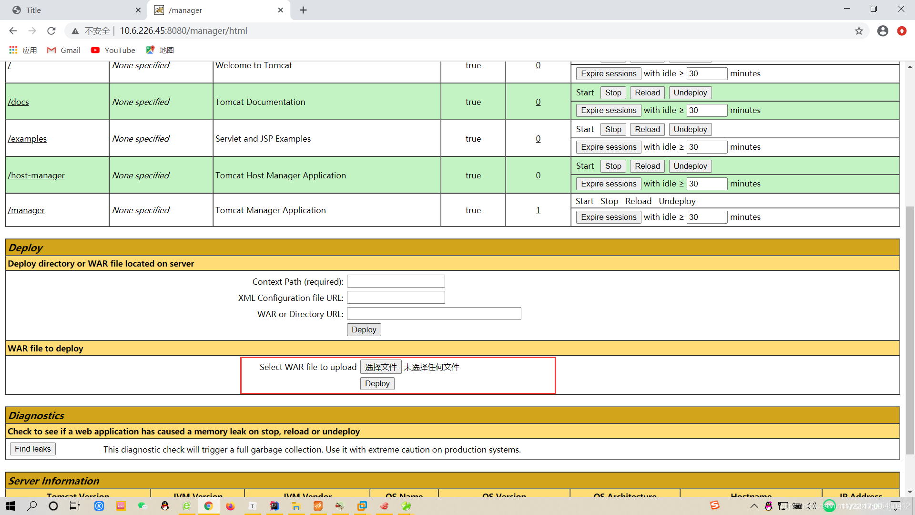This screenshot has height=515, width=915.
Task: Open the Chrome profile avatar menu
Action: [883, 31]
